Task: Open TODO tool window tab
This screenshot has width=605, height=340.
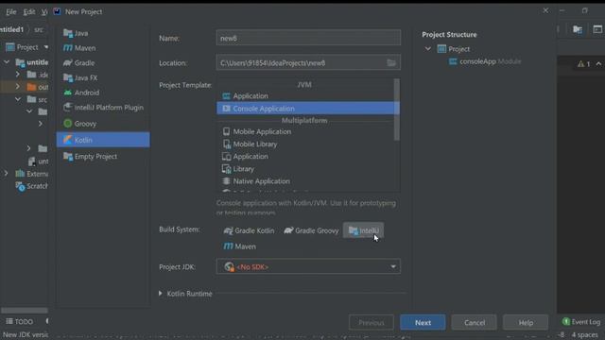Action: click(x=19, y=321)
